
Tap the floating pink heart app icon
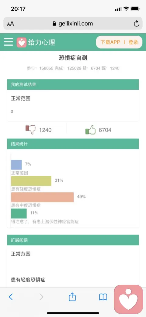click(128, 299)
